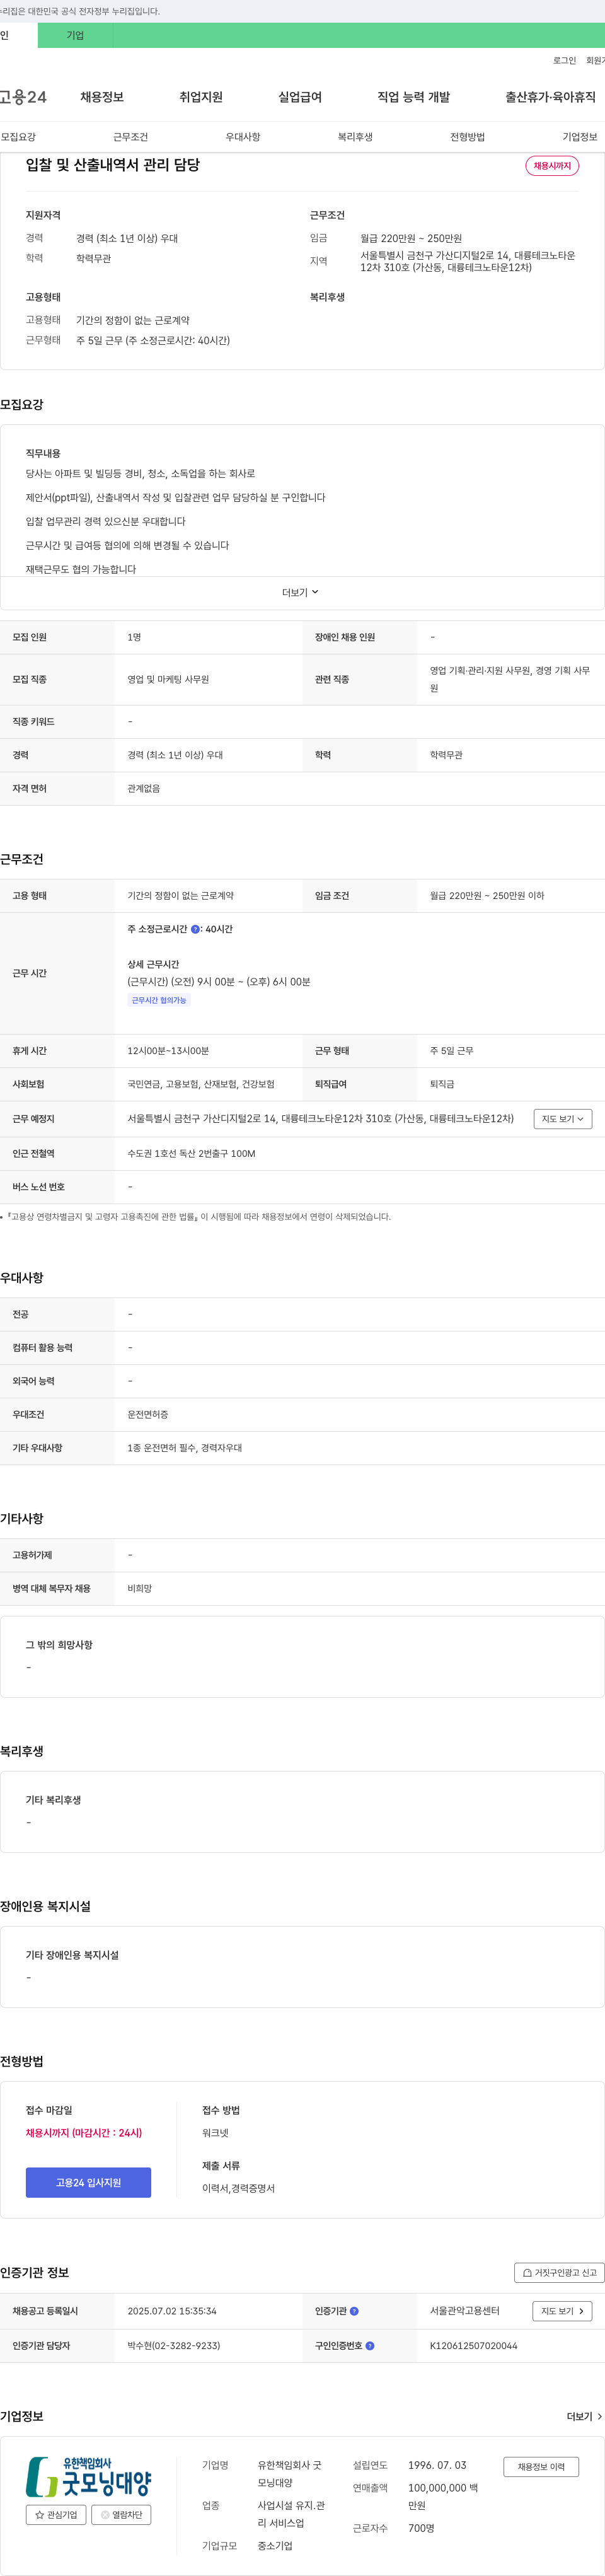Jump to the 모집요강 section tab

click(18, 137)
